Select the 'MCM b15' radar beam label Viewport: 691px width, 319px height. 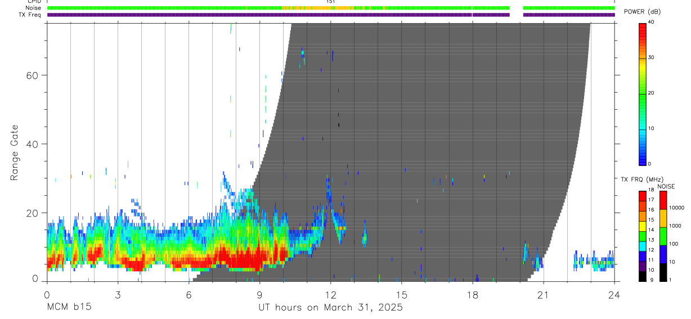[69, 308]
